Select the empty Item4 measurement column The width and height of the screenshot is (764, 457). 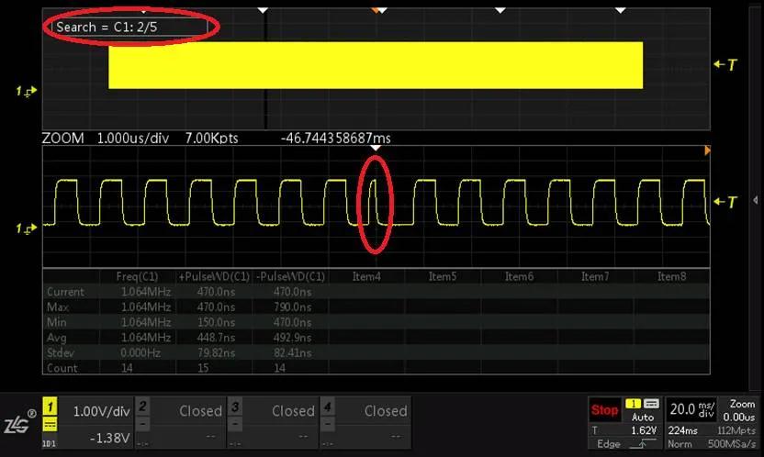(x=366, y=276)
